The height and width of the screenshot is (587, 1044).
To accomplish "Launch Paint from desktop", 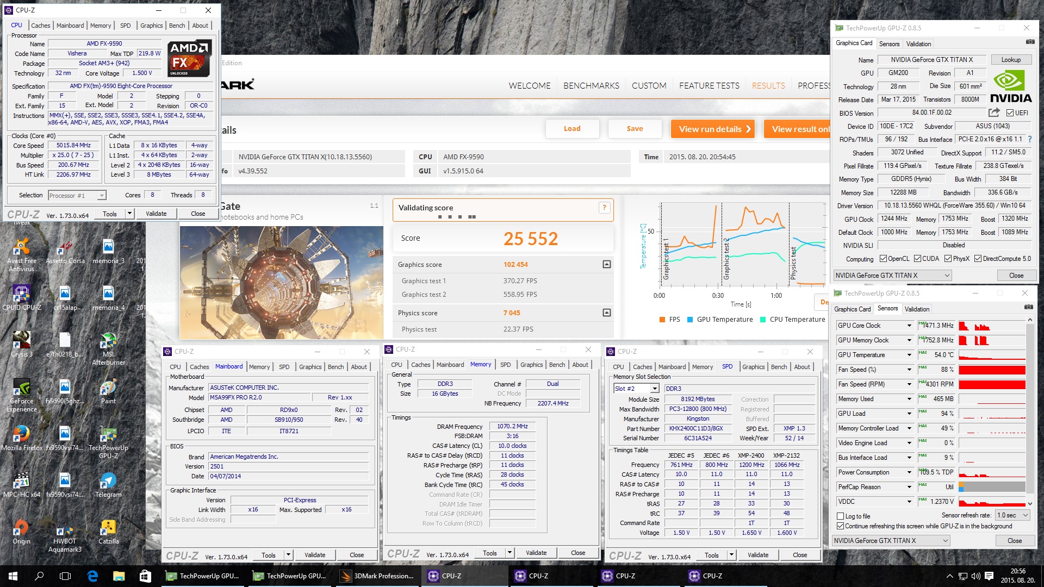I will pos(108,391).
